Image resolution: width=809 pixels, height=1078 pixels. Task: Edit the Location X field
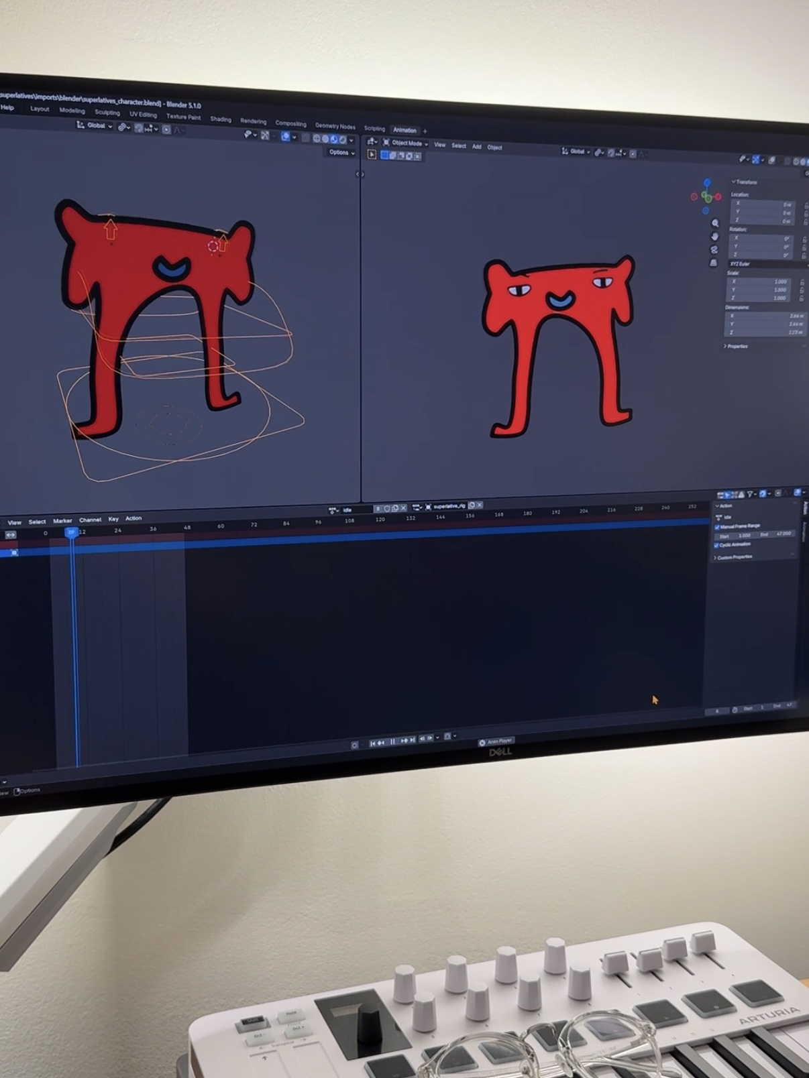click(x=762, y=203)
